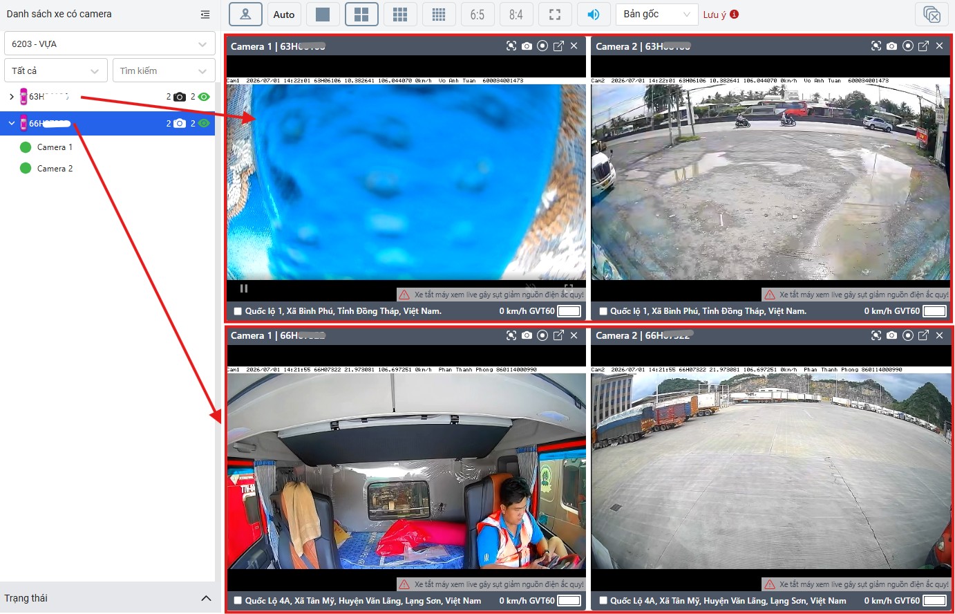Start recording 63H Camera 1
This screenshot has width=955, height=614.
coord(543,46)
